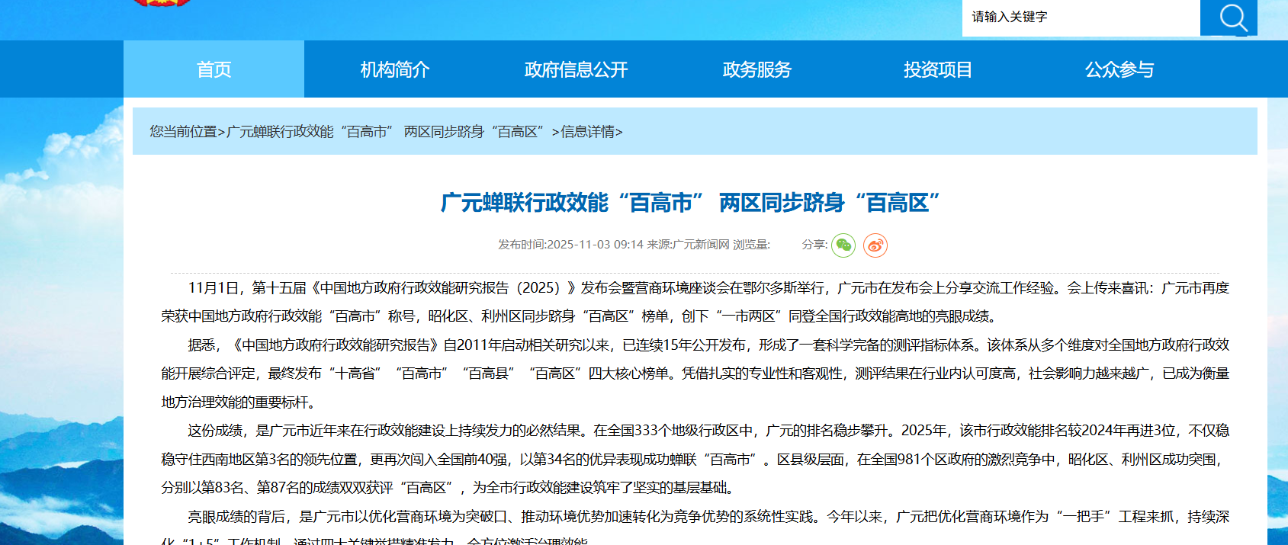
Task: Share article via Weibo icon
Action: click(x=875, y=245)
